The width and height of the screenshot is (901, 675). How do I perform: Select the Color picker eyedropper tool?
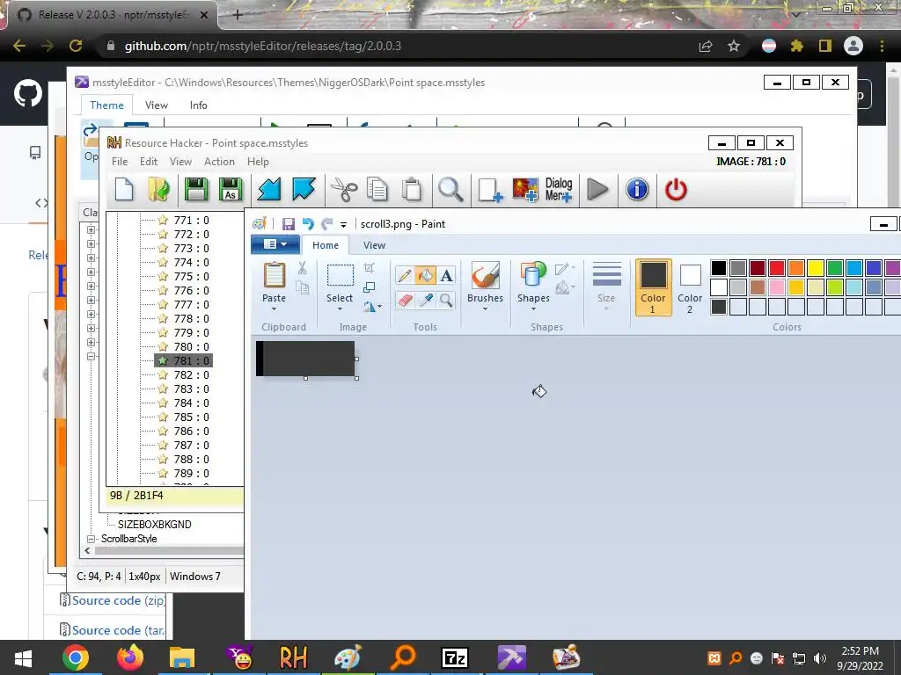pyautogui.click(x=425, y=300)
